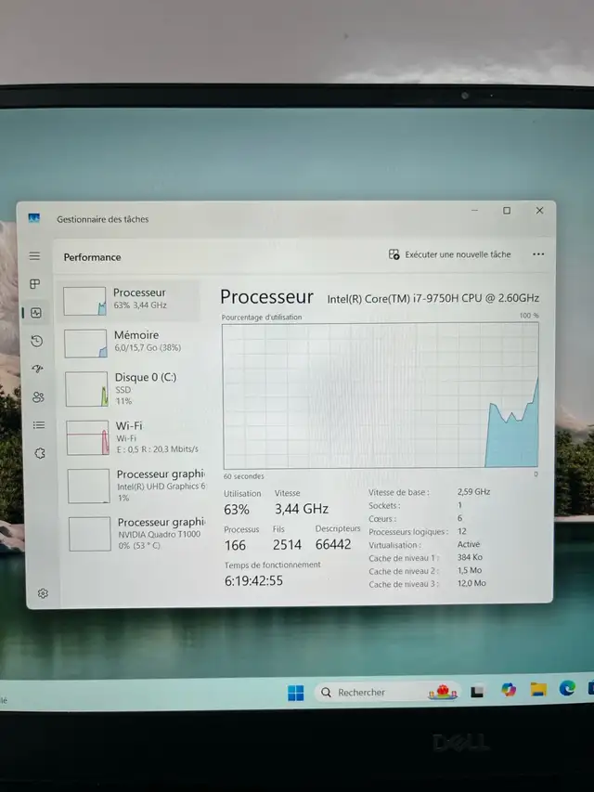
Task: Select the Processeur performance item
Action: point(131,300)
